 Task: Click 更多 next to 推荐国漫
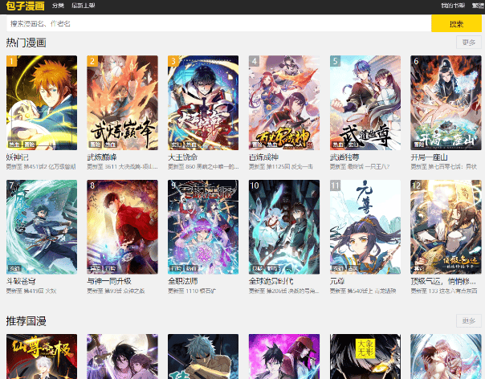[468, 320]
